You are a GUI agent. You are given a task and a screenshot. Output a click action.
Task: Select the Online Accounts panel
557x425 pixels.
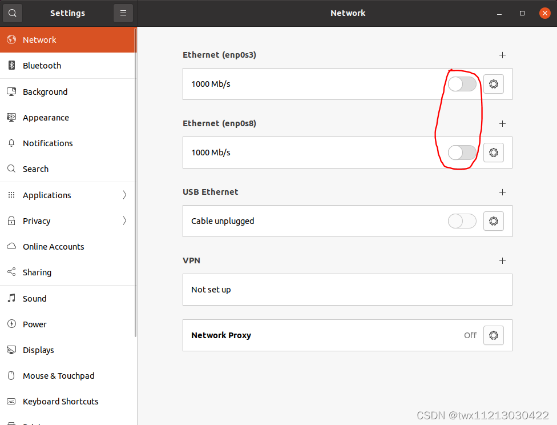53,246
